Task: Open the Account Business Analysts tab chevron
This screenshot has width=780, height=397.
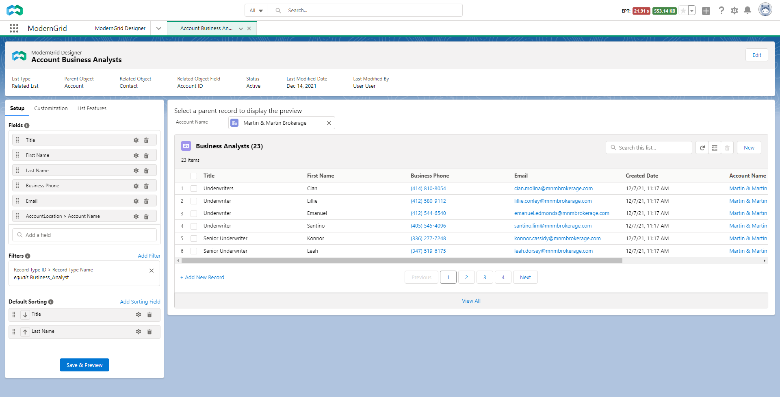Action: pos(241,28)
